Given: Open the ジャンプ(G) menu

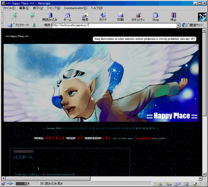Looking at the screenshot, I should tap(54, 8).
